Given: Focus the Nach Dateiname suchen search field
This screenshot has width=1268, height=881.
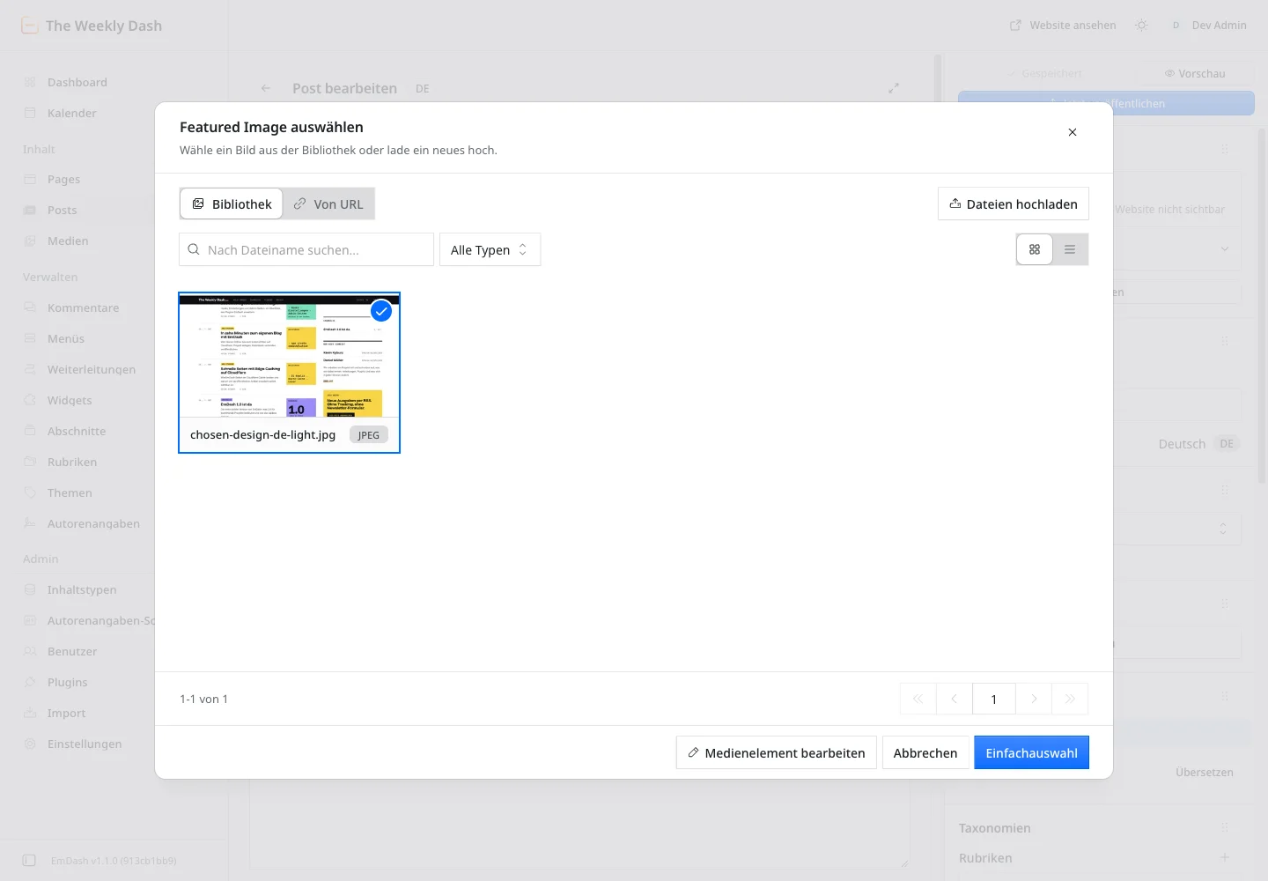Looking at the screenshot, I should (306, 249).
